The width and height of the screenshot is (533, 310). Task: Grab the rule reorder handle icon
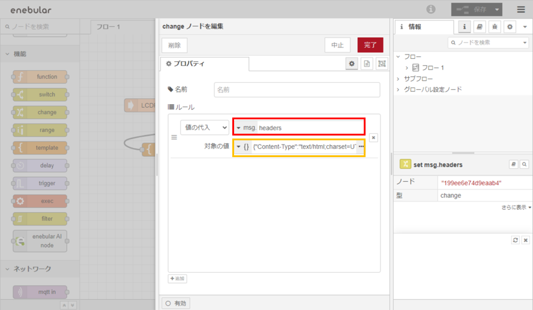[174, 137]
